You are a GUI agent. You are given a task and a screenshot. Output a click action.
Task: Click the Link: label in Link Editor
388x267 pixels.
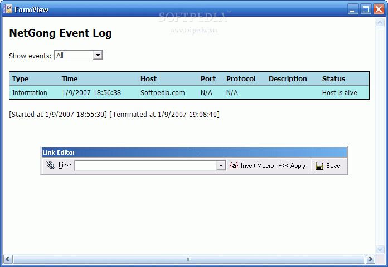(x=65, y=165)
